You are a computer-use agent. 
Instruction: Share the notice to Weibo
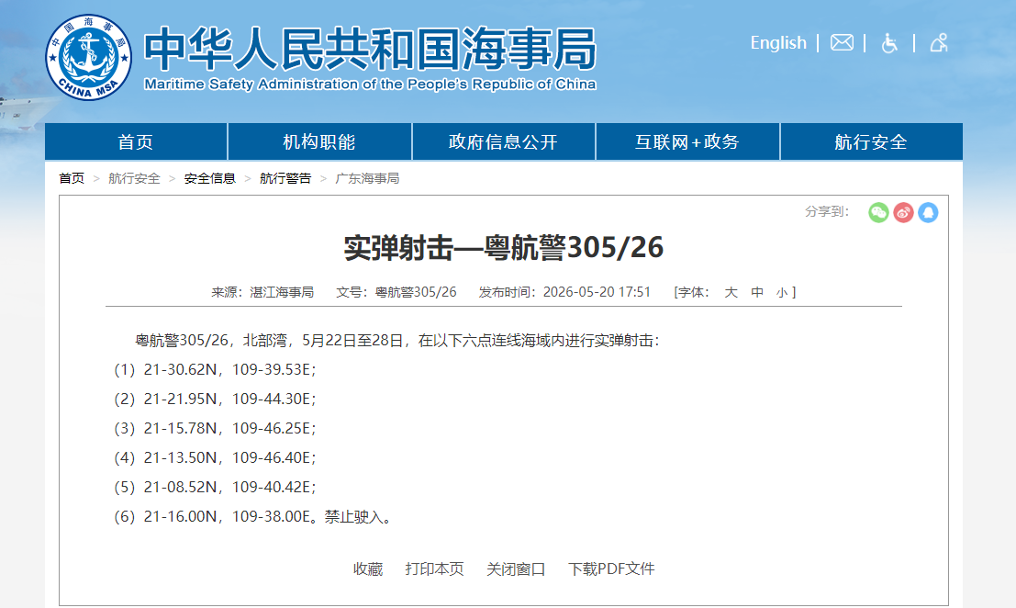pyautogui.click(x=903, y=212)
